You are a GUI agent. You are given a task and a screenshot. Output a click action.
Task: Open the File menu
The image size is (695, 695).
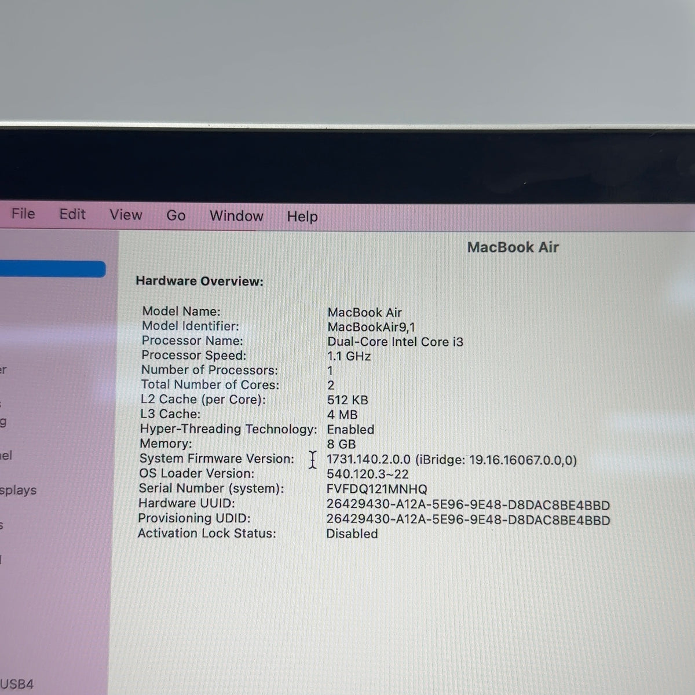(23, 214)
